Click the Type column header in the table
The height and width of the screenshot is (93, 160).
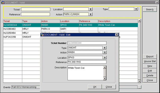click(x=32, y=21)
